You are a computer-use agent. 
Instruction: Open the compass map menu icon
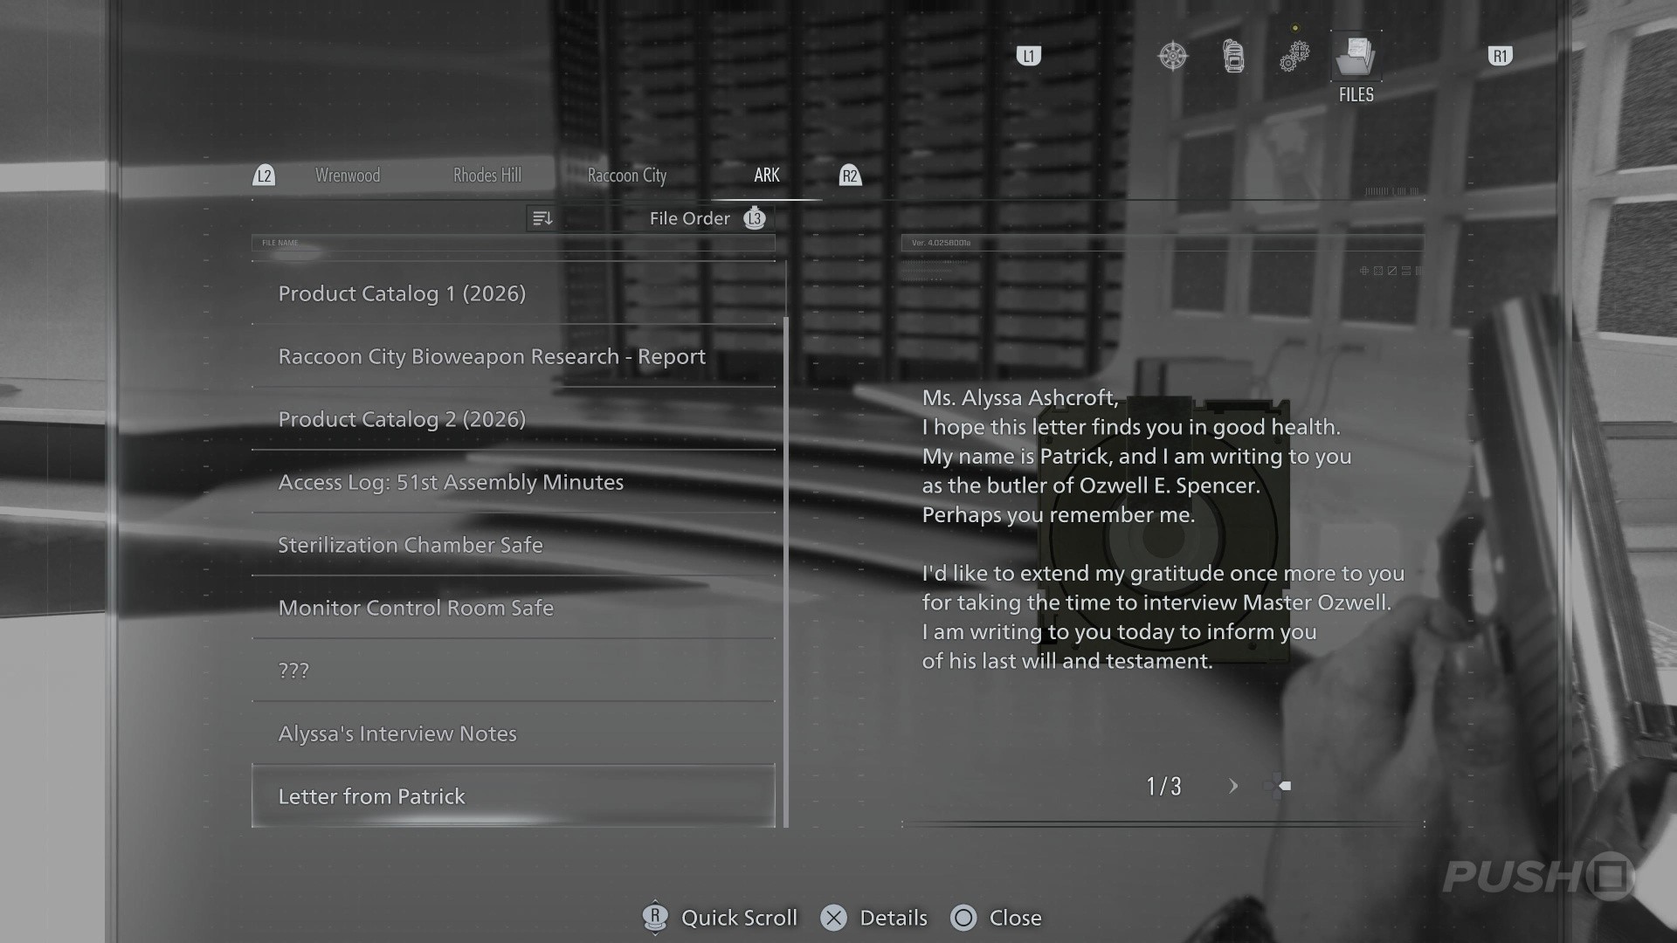coord(1172,57)
